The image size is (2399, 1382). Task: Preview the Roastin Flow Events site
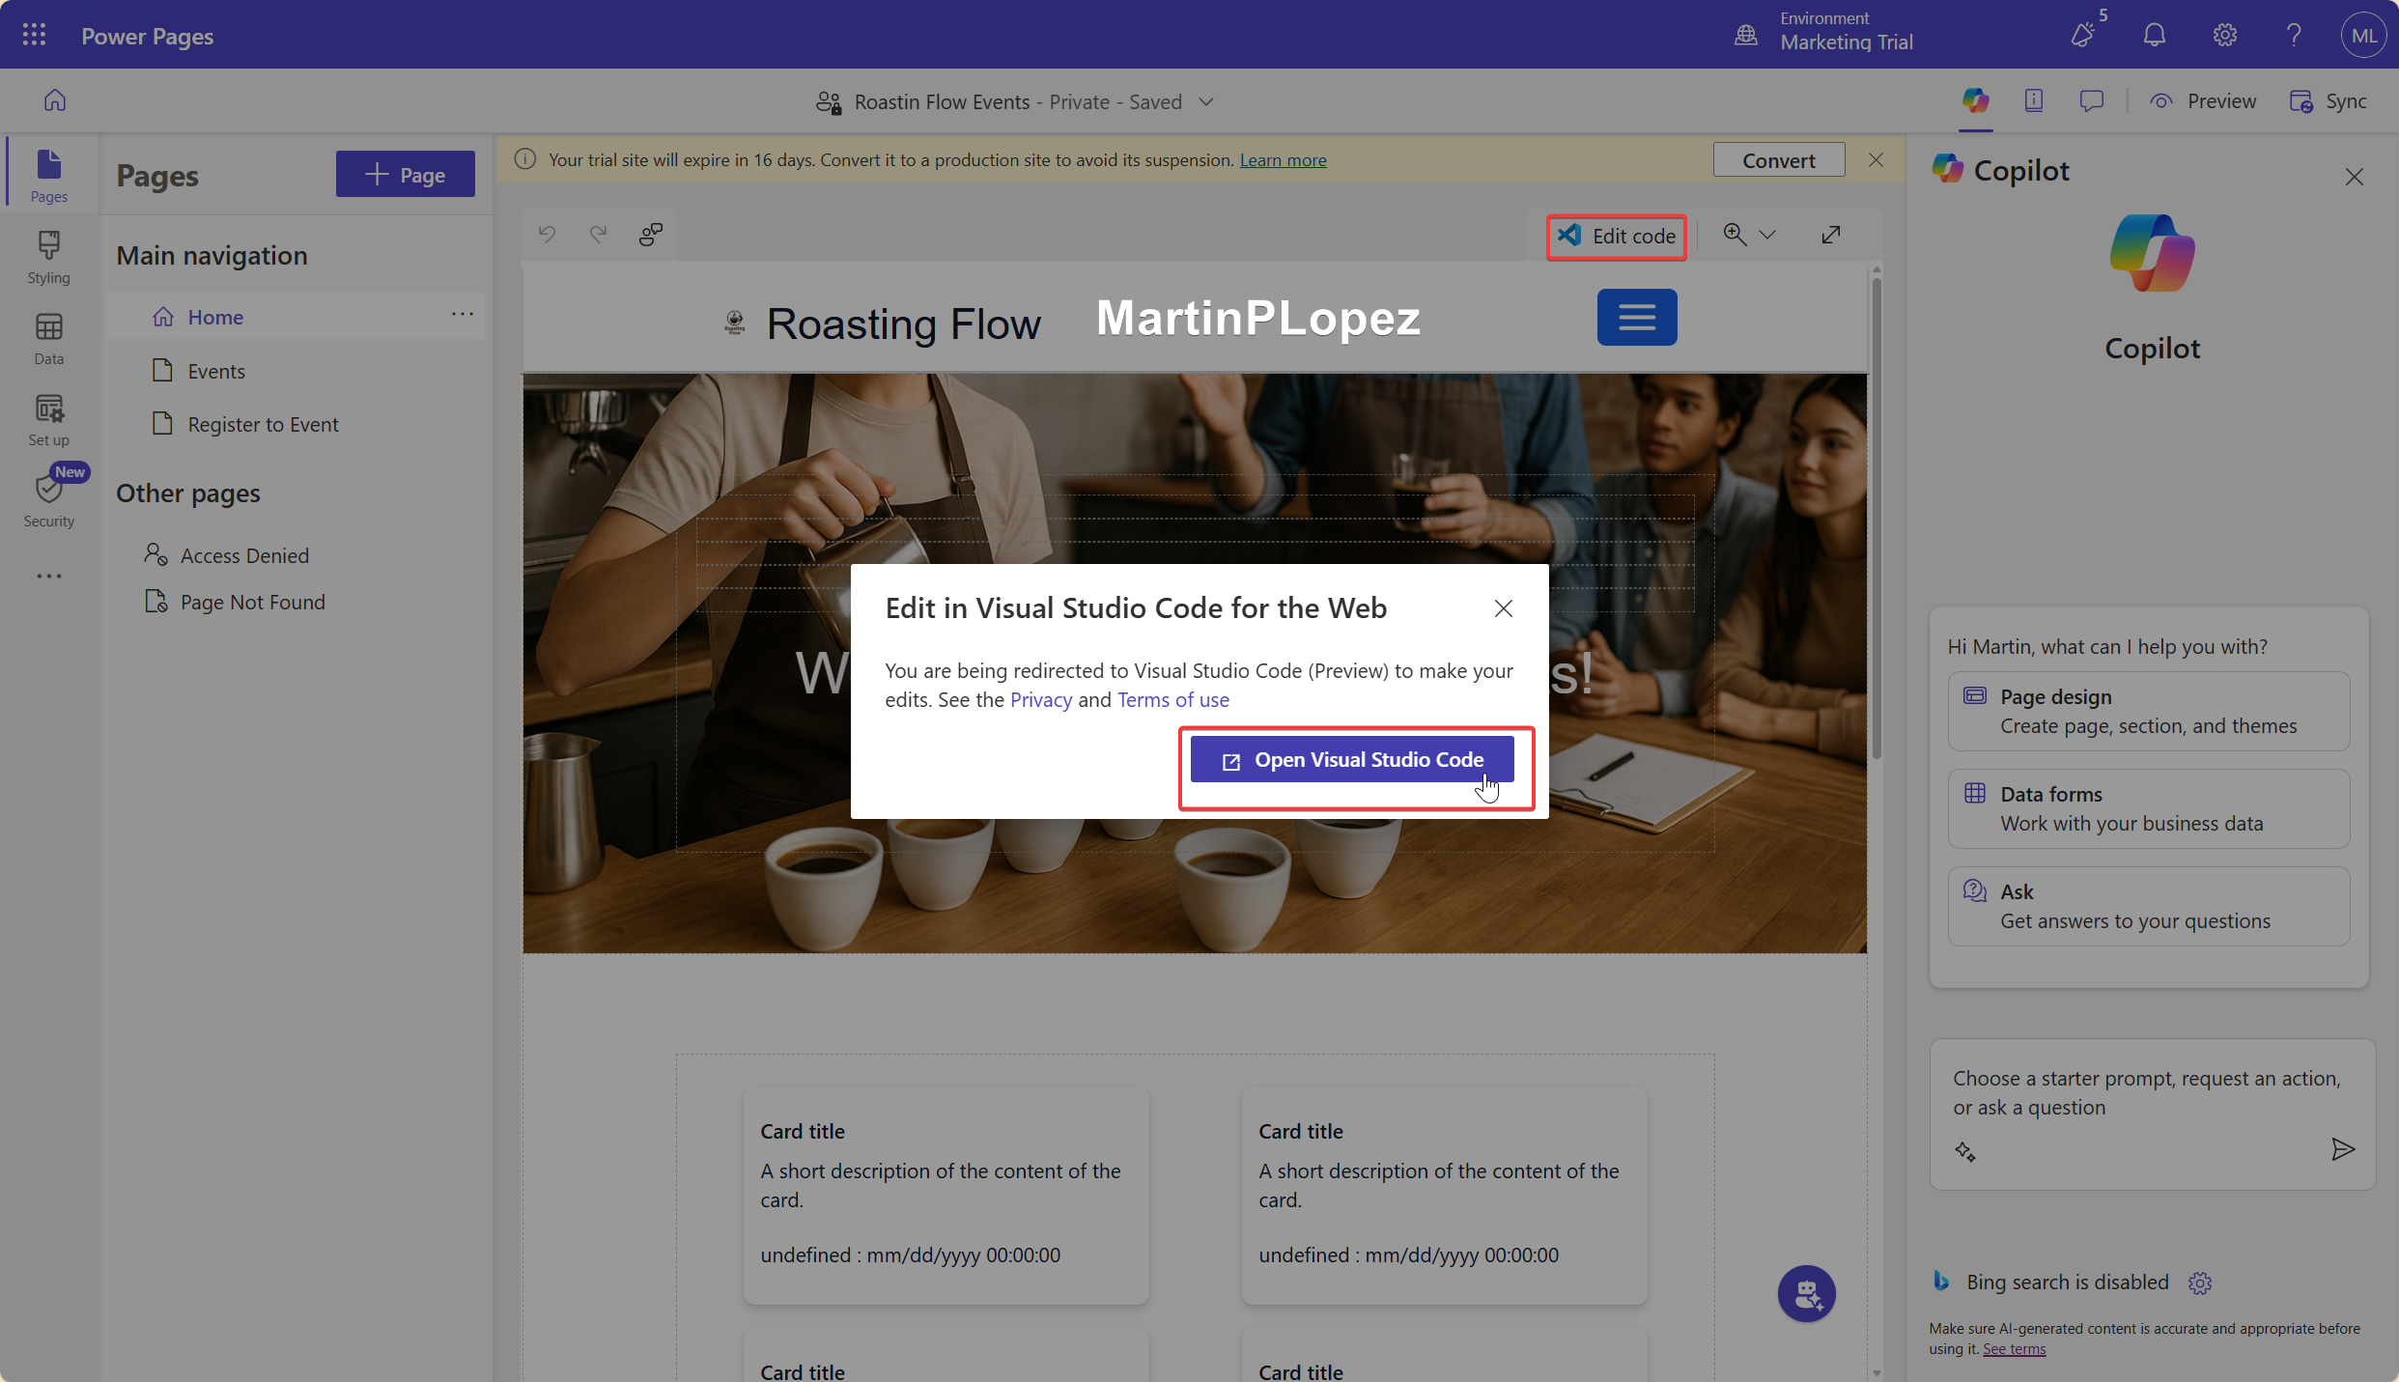click(2204, 99)
